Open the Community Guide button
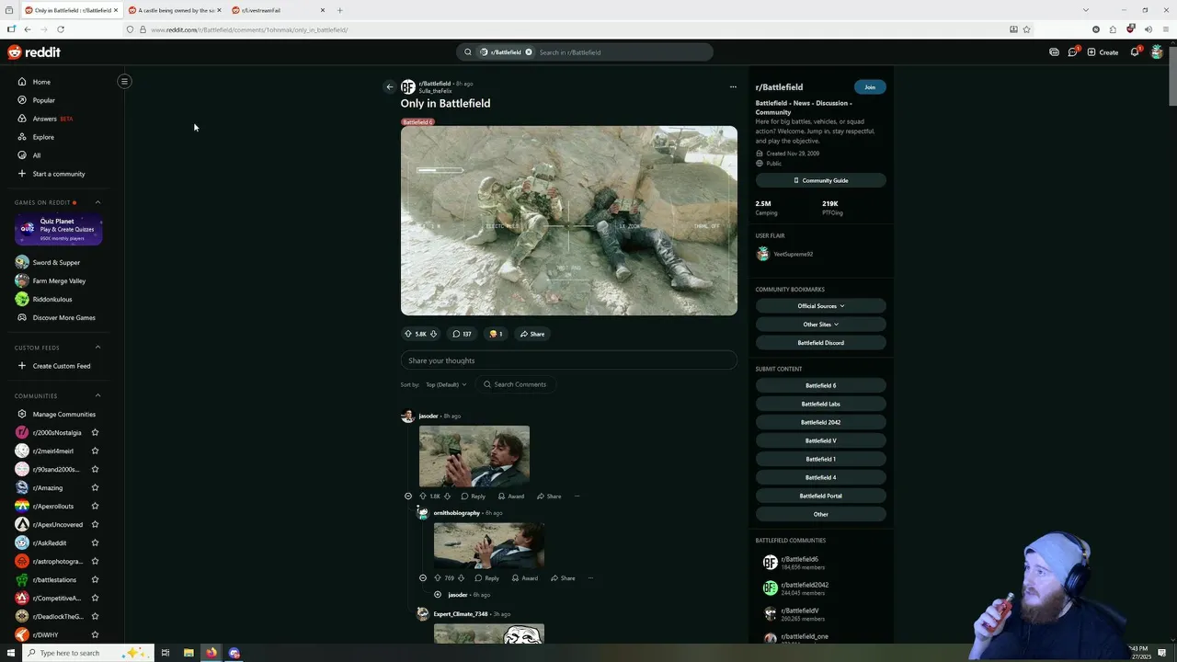This screenshot has width=1177, height=662. point(820,180)
